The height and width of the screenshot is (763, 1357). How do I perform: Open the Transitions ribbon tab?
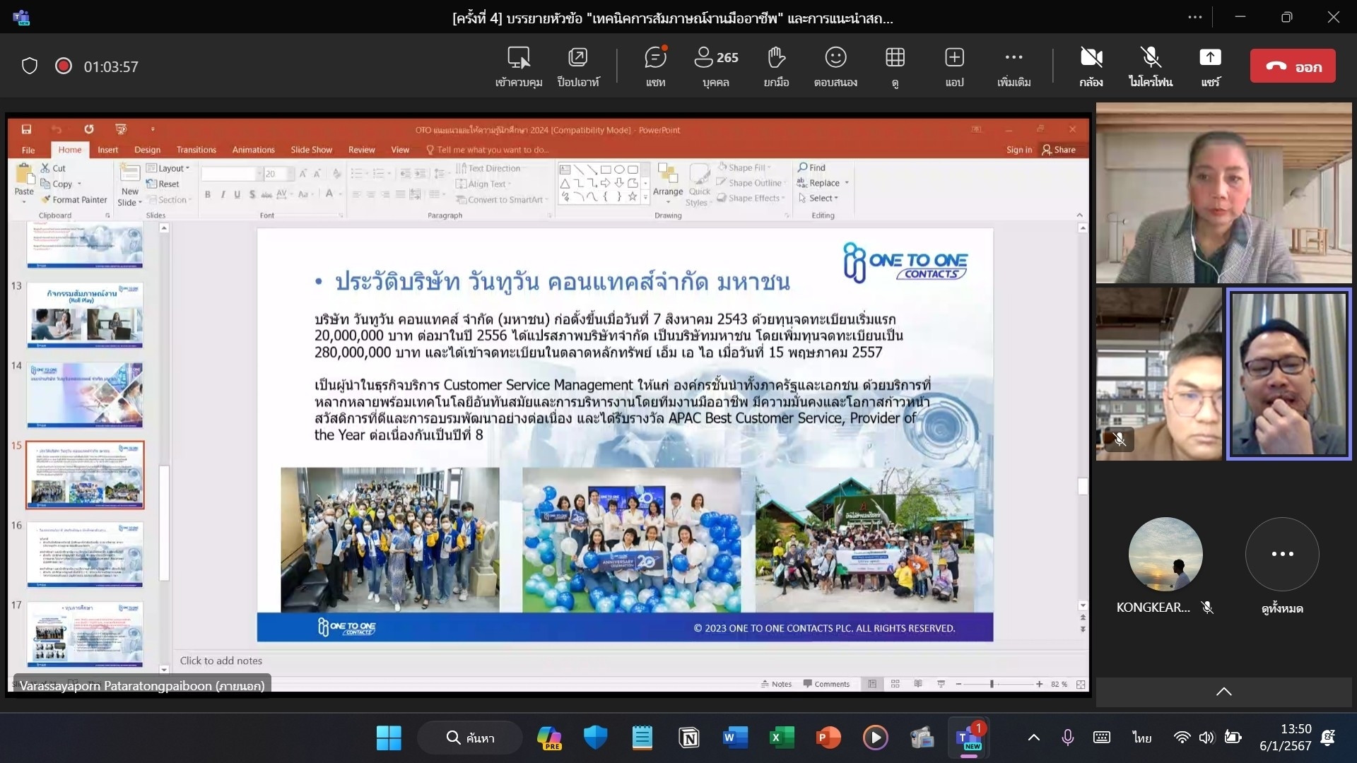tap(196, 150)
